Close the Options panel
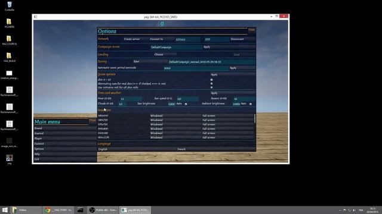 pos(252,30)
